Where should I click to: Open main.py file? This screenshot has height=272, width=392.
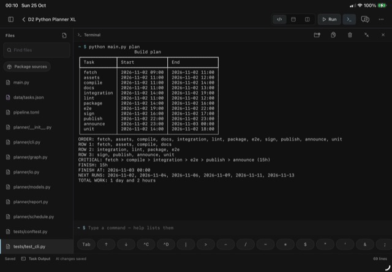(37, 83)
